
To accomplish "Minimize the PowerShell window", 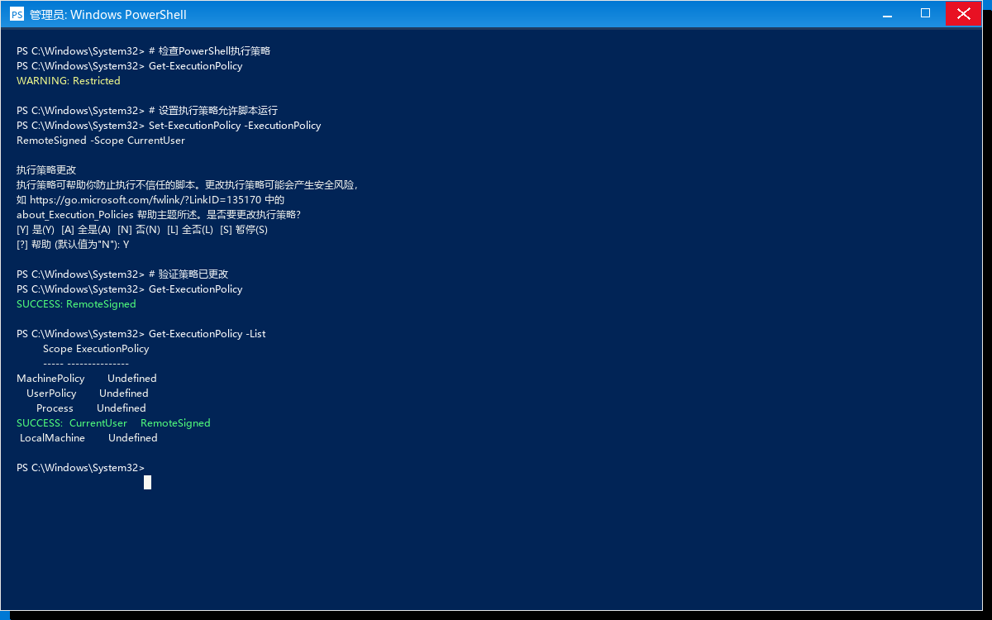I will (x=886, y=13).
